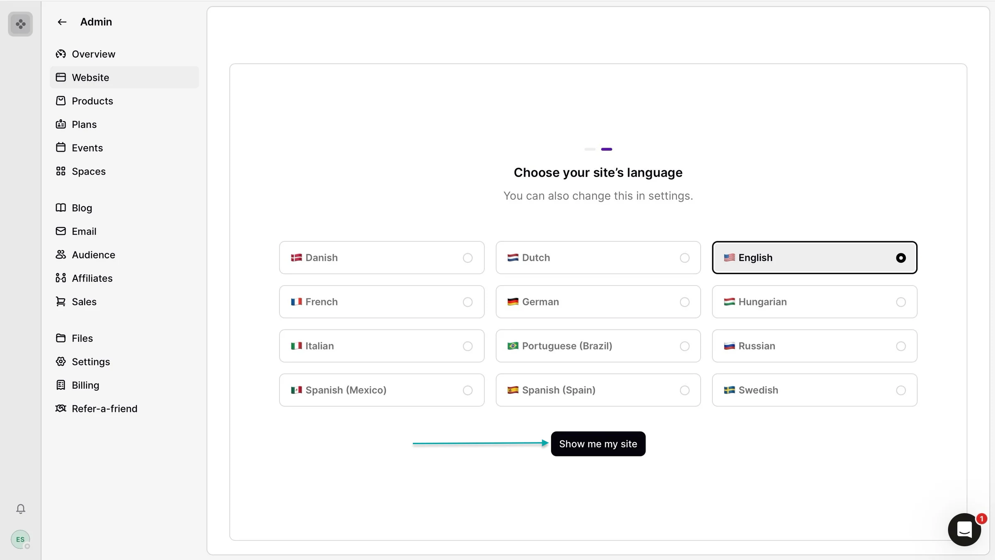Click the Products bag icon
The height and width of the screenshot is (560, 995).
click(x=61, y=101)
